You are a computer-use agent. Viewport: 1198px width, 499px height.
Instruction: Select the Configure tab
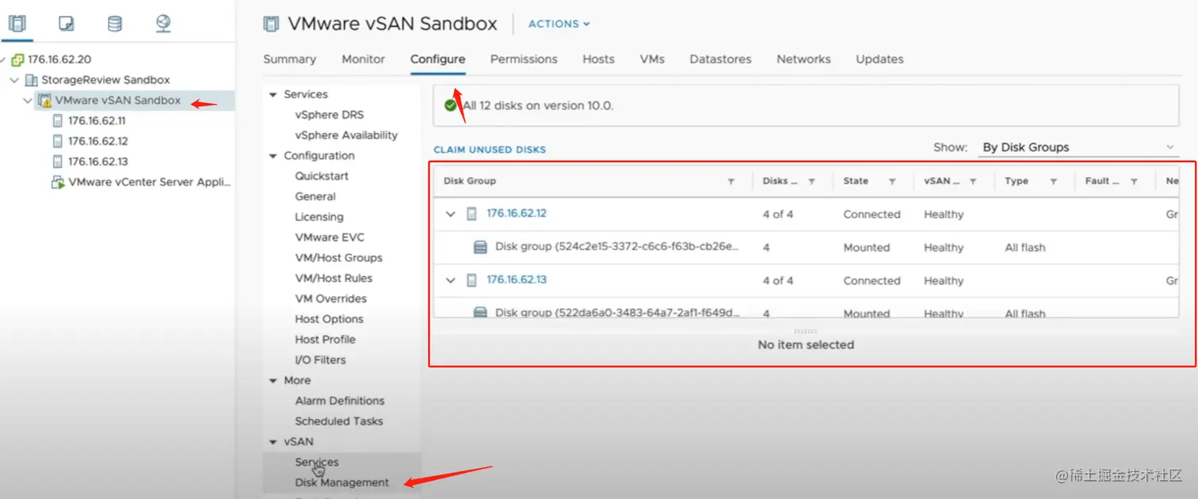(437, 59)
